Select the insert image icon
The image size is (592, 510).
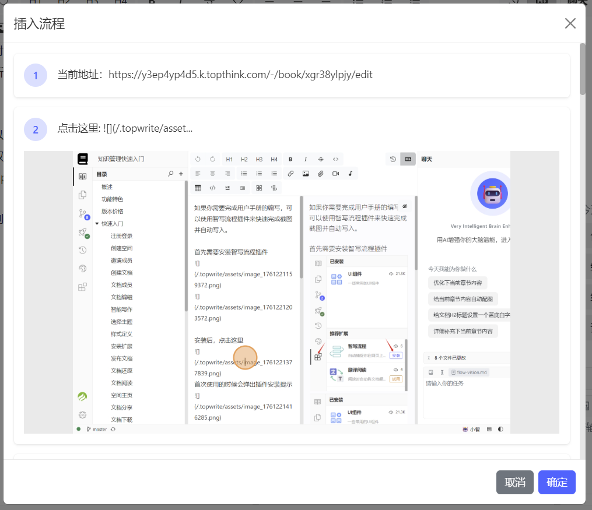tap(306, 174)
